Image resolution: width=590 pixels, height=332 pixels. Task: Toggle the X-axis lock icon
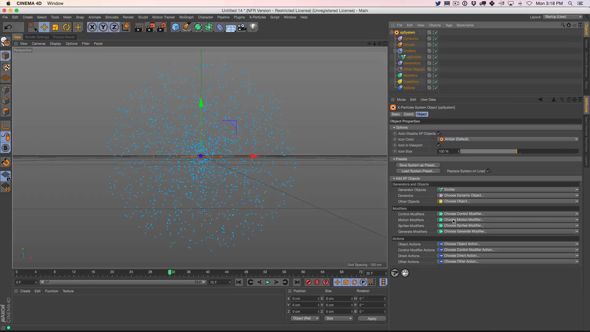tap(92, 27)
